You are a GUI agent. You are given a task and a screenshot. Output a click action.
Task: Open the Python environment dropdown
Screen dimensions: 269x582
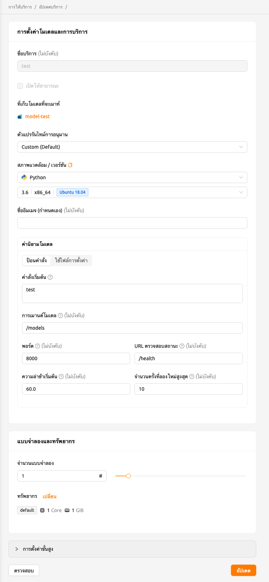[x=132, y=177]
